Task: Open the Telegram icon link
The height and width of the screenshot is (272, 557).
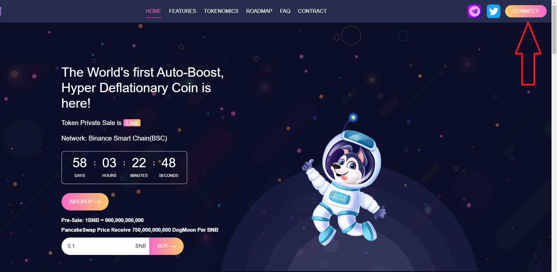Action: [475, 11]
